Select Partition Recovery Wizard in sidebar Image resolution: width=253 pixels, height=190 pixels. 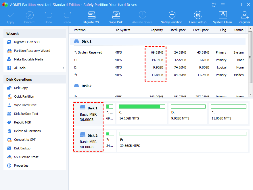(32, 51)
